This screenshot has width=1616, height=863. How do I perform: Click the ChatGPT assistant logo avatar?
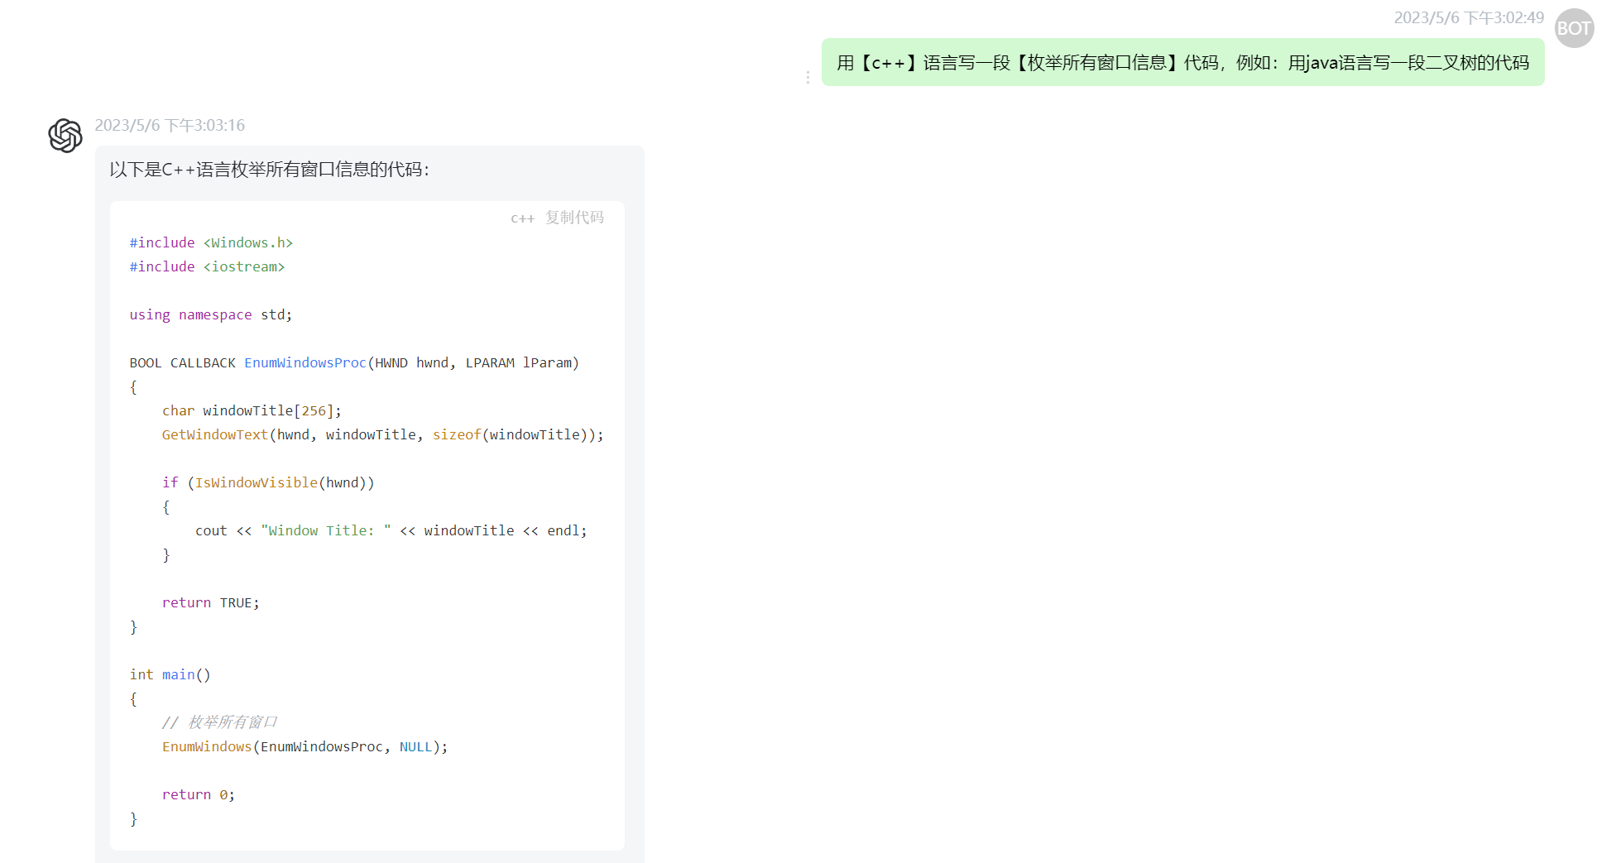[x=65, y=136]
